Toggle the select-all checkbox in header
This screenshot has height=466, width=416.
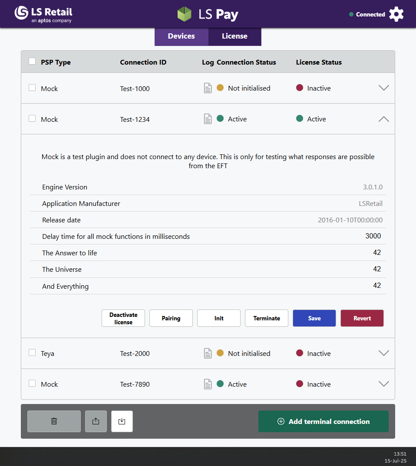pyautogui.click(x=32, y=62)
